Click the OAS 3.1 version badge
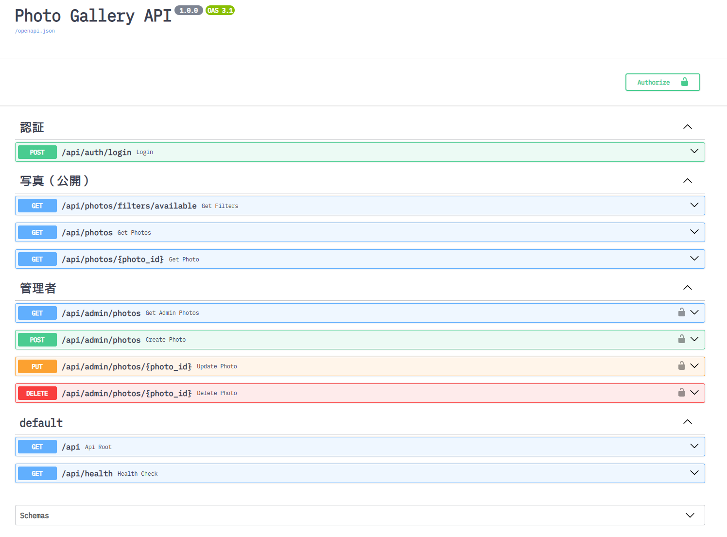Viewport: 727px width, 537px height. coord(220,11)
